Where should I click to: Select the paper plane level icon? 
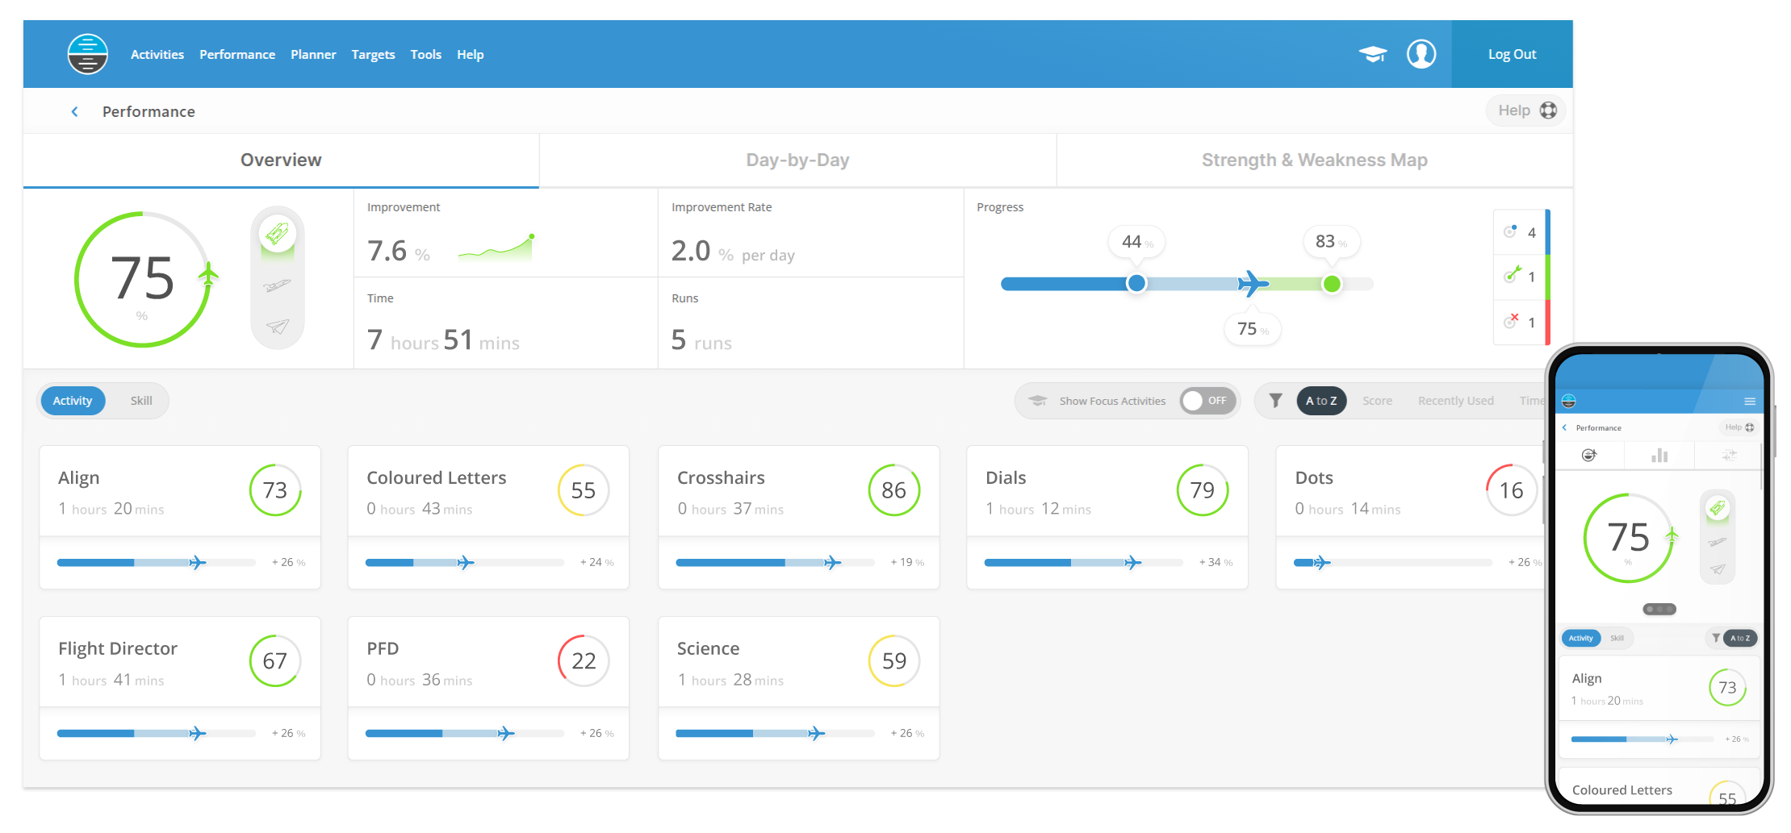pos(278,327)
